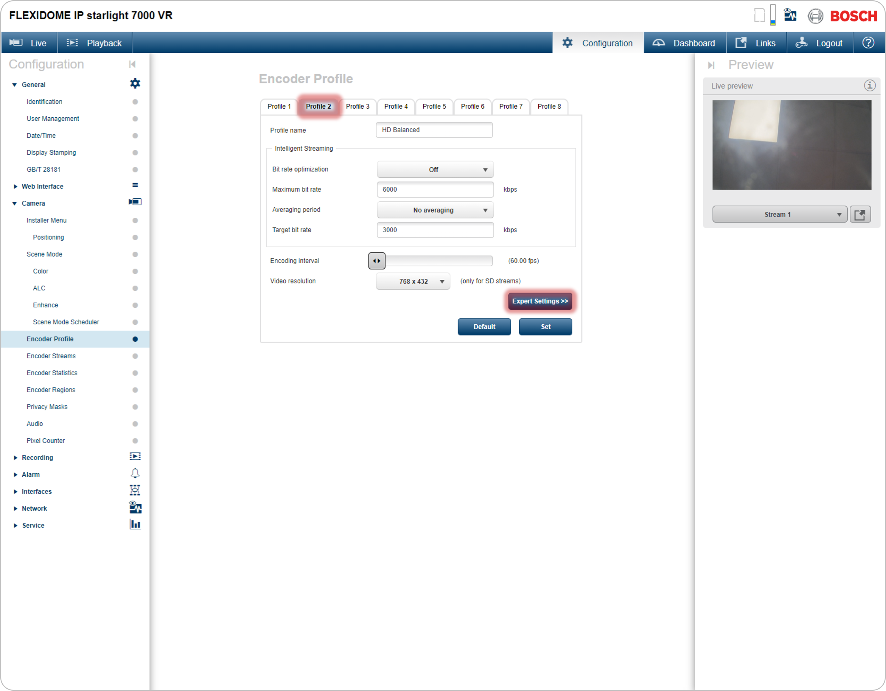Expand the Web Interface tree section
The width and height of the screenshot is (886, 691).
(15, 186)
